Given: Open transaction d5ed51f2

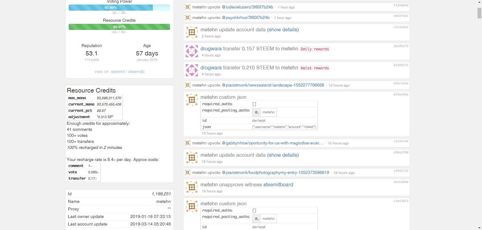Looking at the screenshot, I should pos(401,46).
